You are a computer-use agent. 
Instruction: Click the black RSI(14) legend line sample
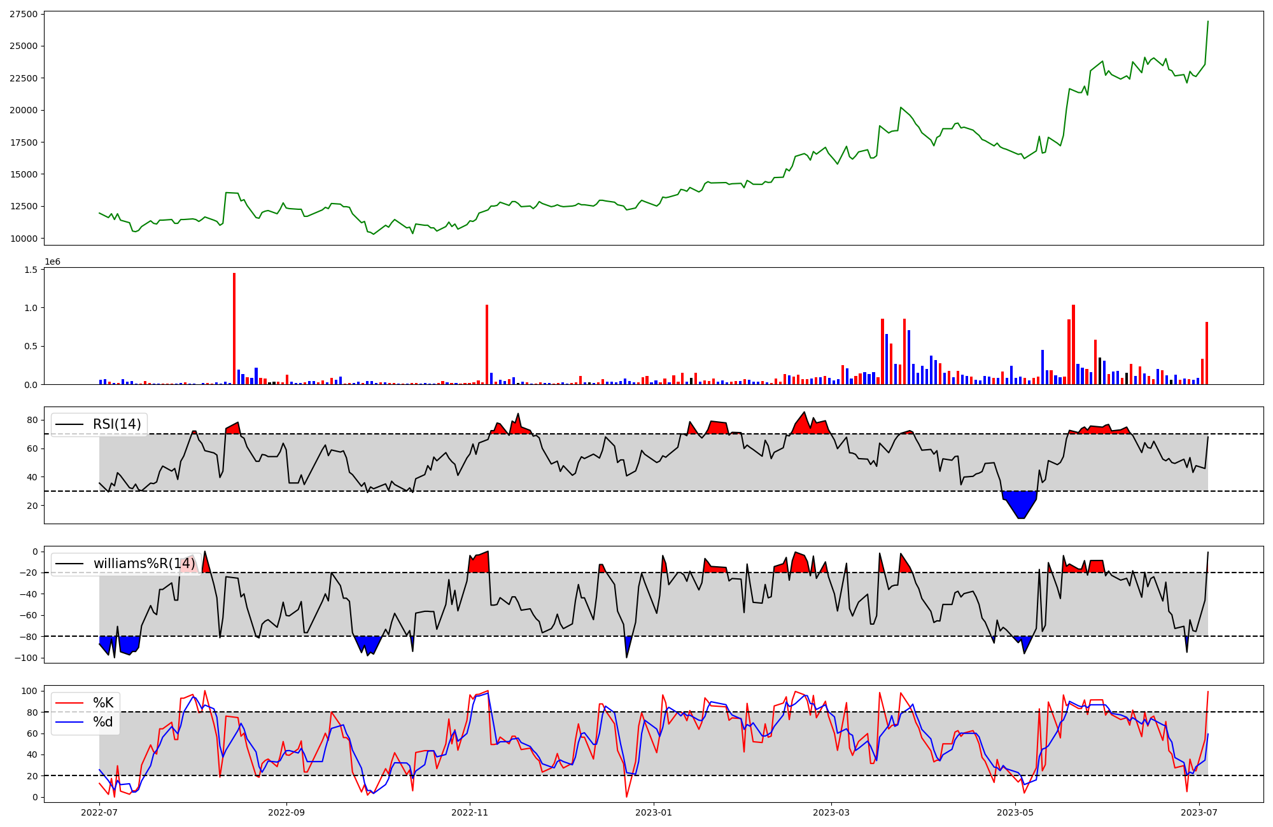coord(69,424)
